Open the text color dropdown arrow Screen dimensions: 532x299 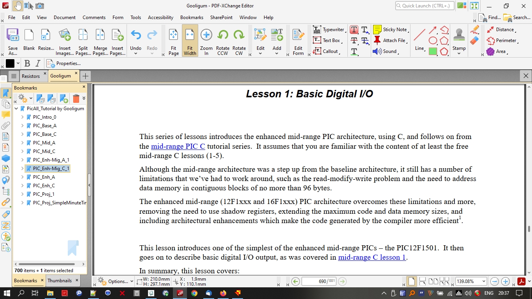[18, 63]
